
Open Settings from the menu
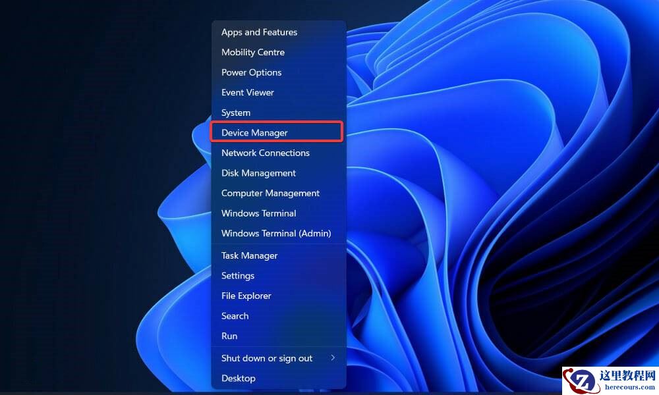tap(238, 275)
